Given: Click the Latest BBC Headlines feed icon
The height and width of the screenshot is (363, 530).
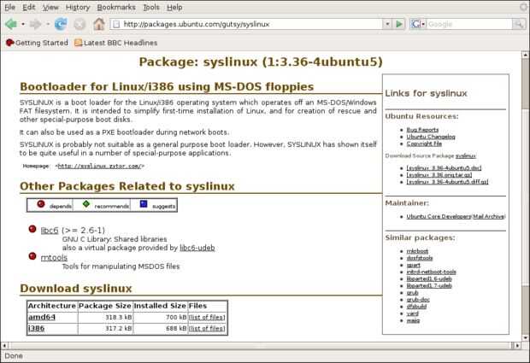Looking at the screenshot, I should [x=78, y=43].
